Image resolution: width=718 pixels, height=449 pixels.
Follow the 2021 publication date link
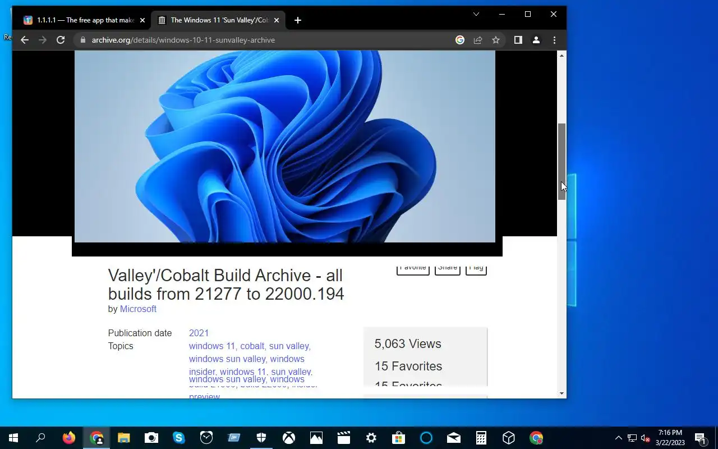point(199,333)
